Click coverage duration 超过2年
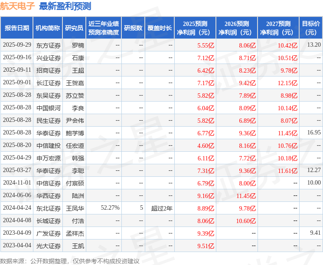Screen dimensions: 323x265 [x=162, y=208]
